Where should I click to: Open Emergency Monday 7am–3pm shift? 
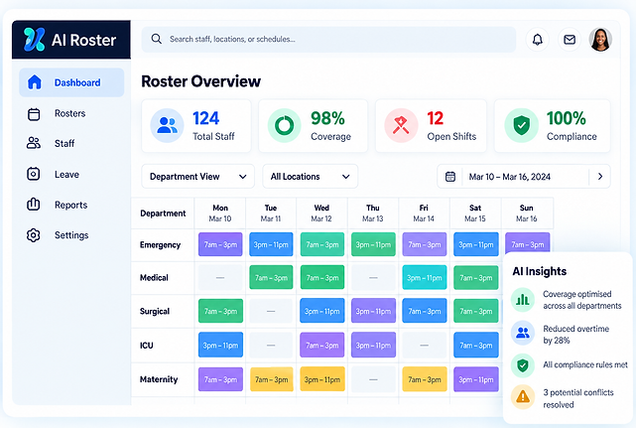[x=220, y=244]
